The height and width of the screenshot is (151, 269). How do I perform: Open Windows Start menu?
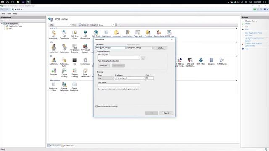(x=3, y=2)
